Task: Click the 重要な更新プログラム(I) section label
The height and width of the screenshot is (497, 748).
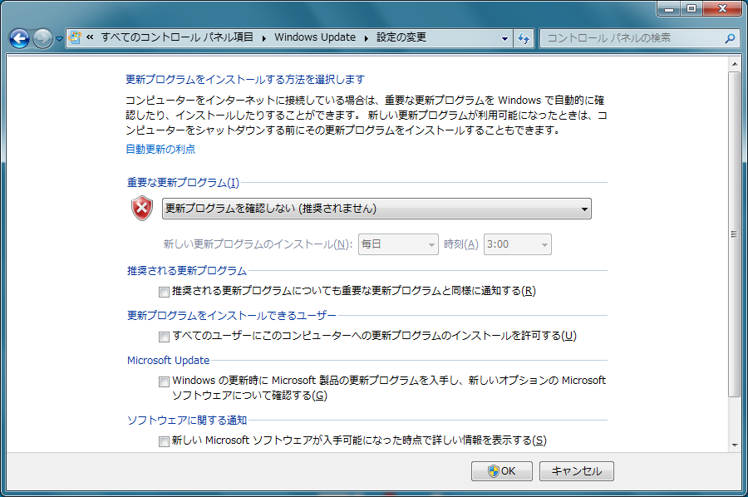Action: (183, 183)
